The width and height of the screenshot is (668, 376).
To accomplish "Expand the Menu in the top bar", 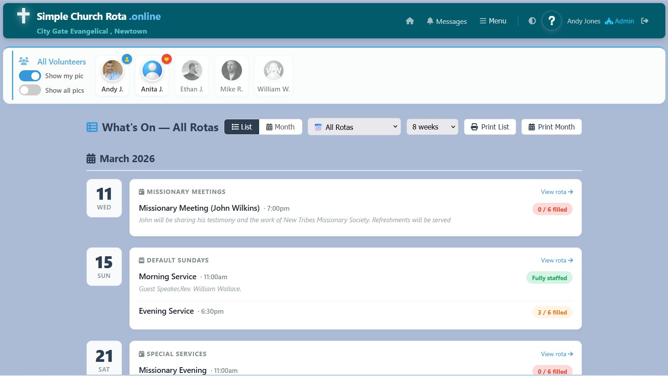I will (493, 21).
